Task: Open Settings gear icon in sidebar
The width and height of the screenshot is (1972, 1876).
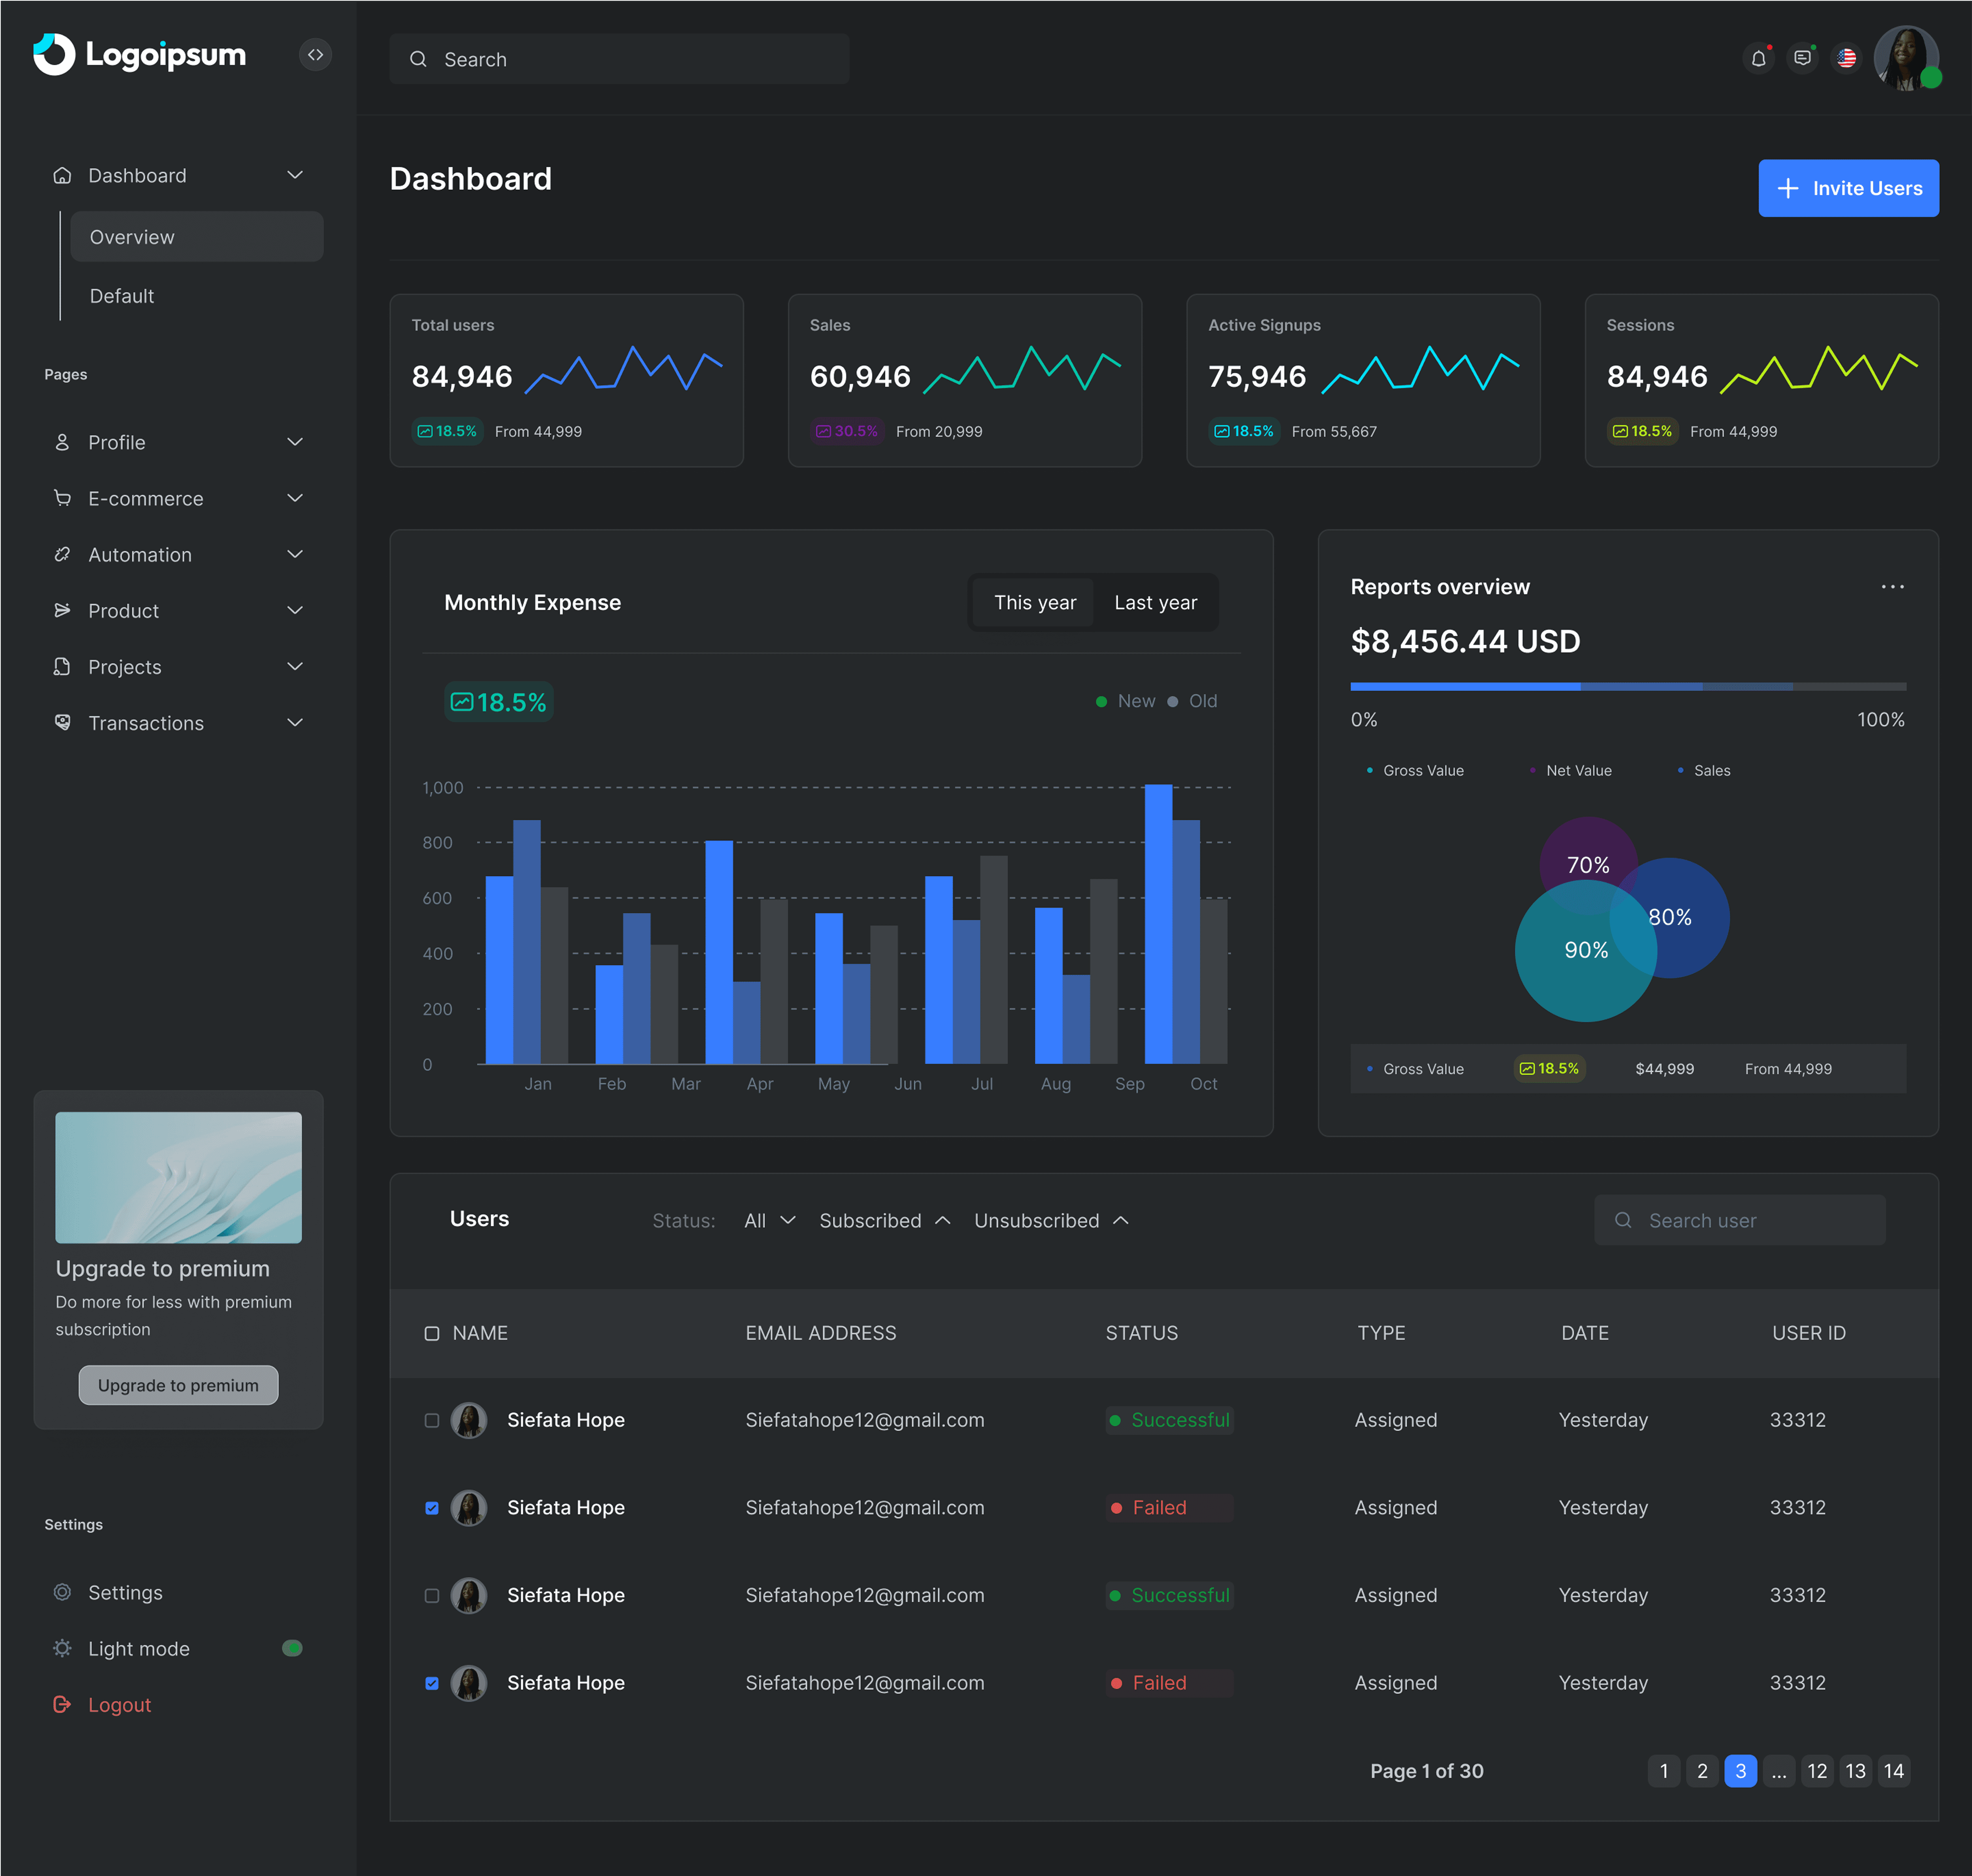Action: click(x=62, y=1592)
